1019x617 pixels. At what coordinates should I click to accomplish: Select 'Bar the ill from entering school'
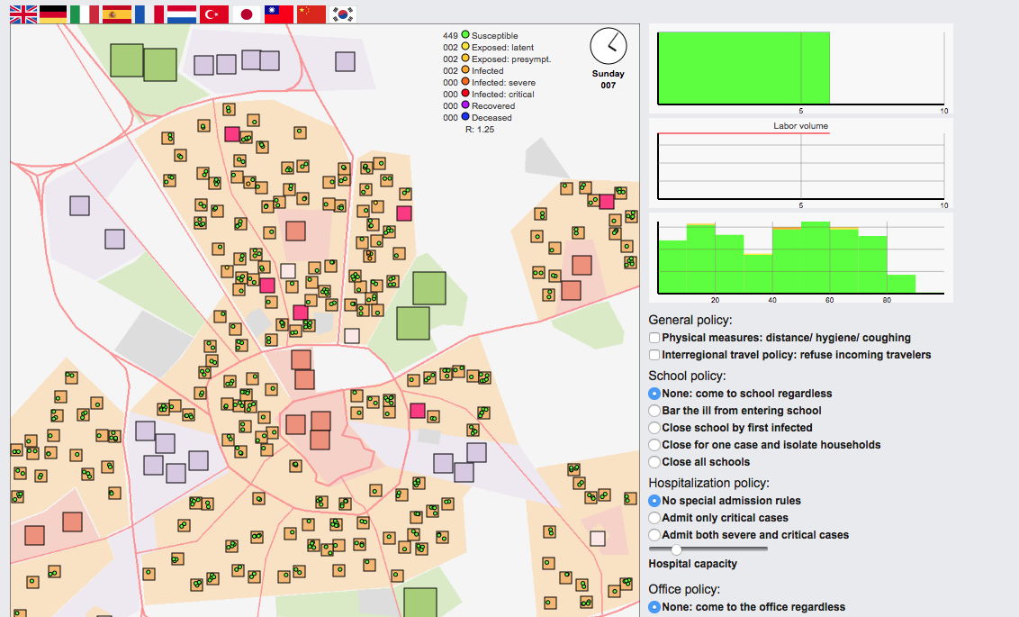(654, 411)
